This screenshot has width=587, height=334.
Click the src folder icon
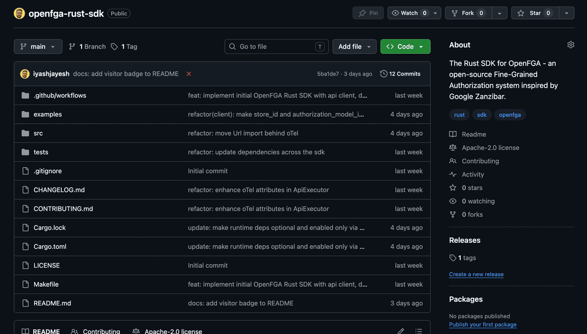tap(25, 133)
